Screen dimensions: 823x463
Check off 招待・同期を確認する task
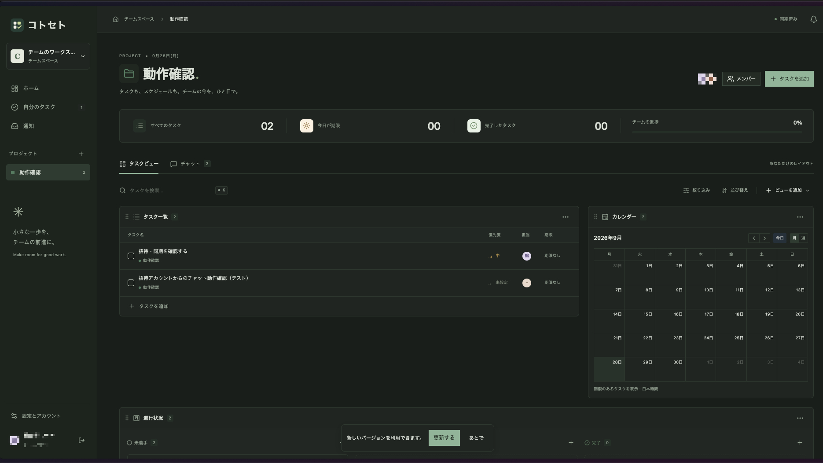click(131, 256)
